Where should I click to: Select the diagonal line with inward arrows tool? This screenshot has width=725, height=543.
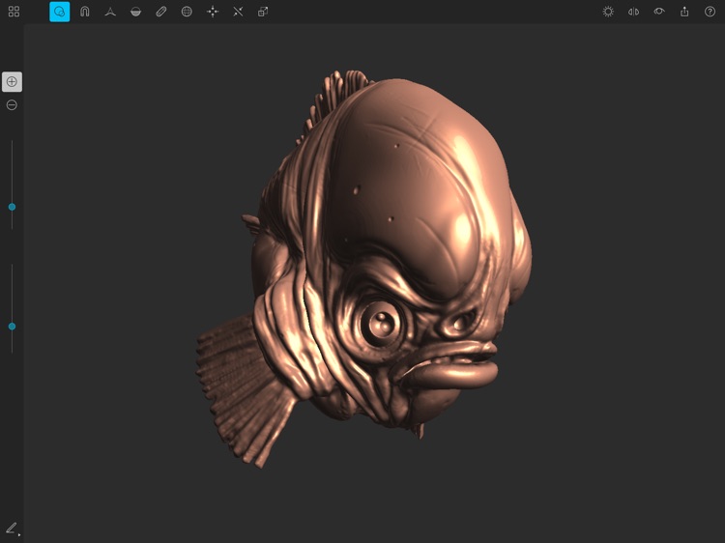click(x=238, y=12)
